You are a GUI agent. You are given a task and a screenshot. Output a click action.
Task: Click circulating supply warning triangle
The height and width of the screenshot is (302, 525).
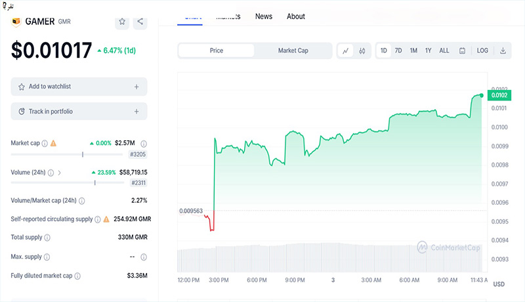[x=106, y=219]
